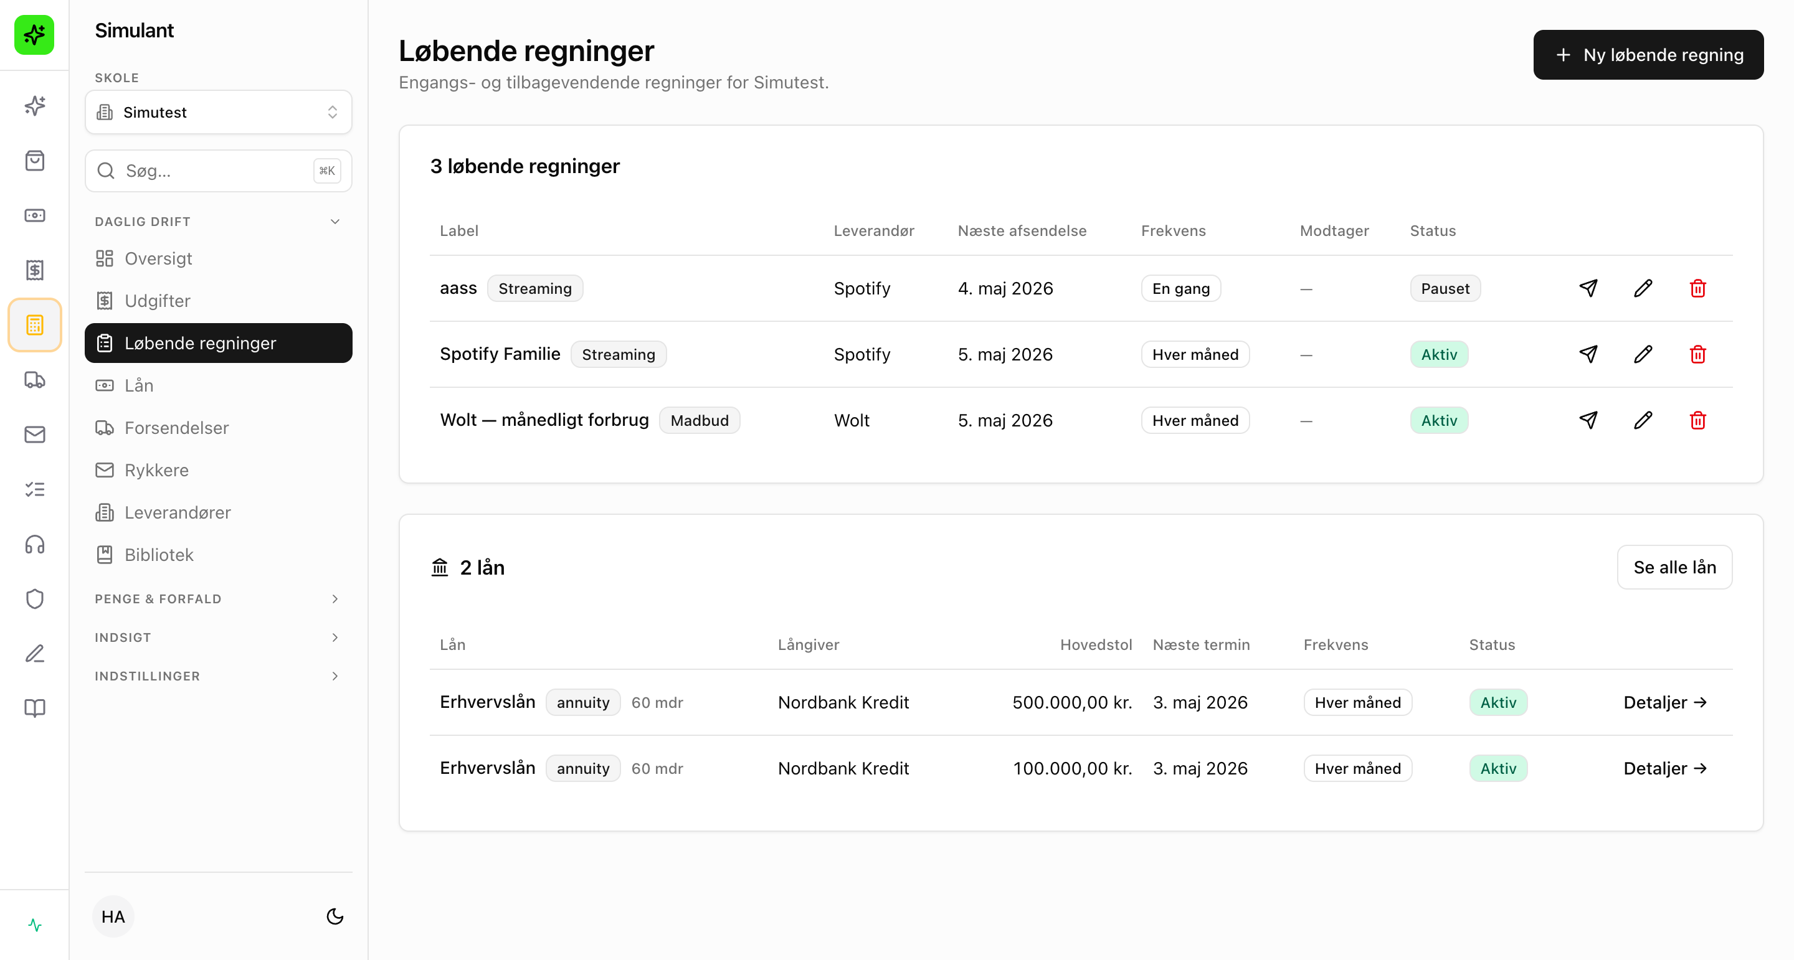Open the checklist icon in the rail

pyautogui.click(x=34, y=489)
